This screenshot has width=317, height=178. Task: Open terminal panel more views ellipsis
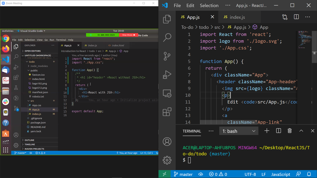click(211, 131)
